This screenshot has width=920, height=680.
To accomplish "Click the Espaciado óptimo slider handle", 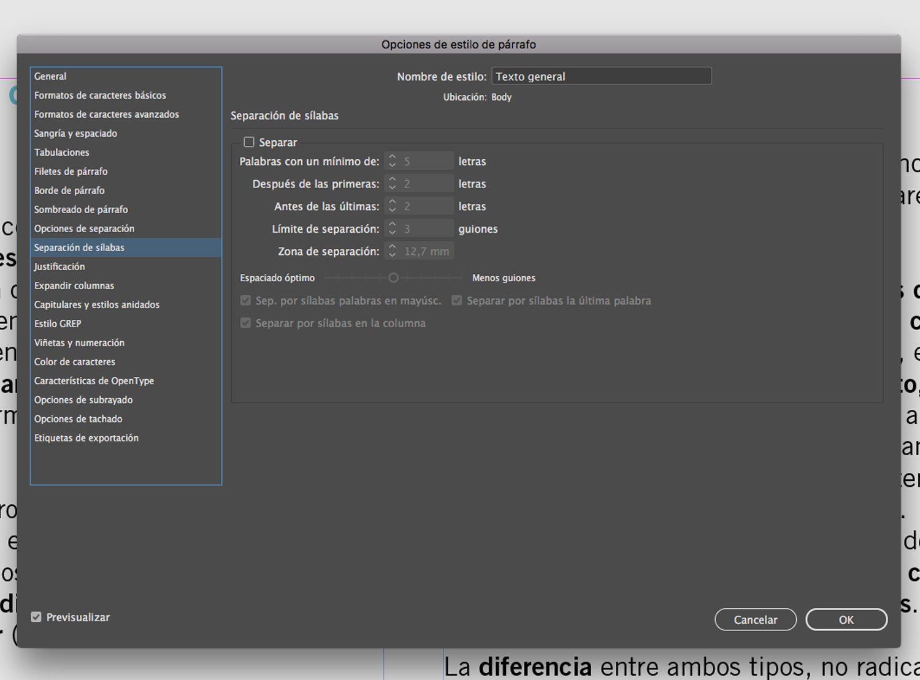I will tap(394, 278).
